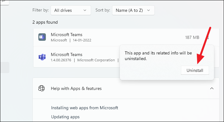224x122 pixels.
Task: Open Installing web apps from Microsoft link
Action: pos(85,108)
